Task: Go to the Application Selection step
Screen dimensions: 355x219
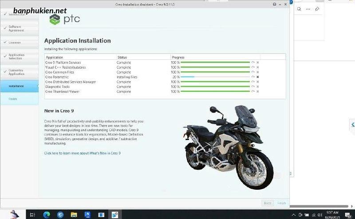Action: point(19,56)
